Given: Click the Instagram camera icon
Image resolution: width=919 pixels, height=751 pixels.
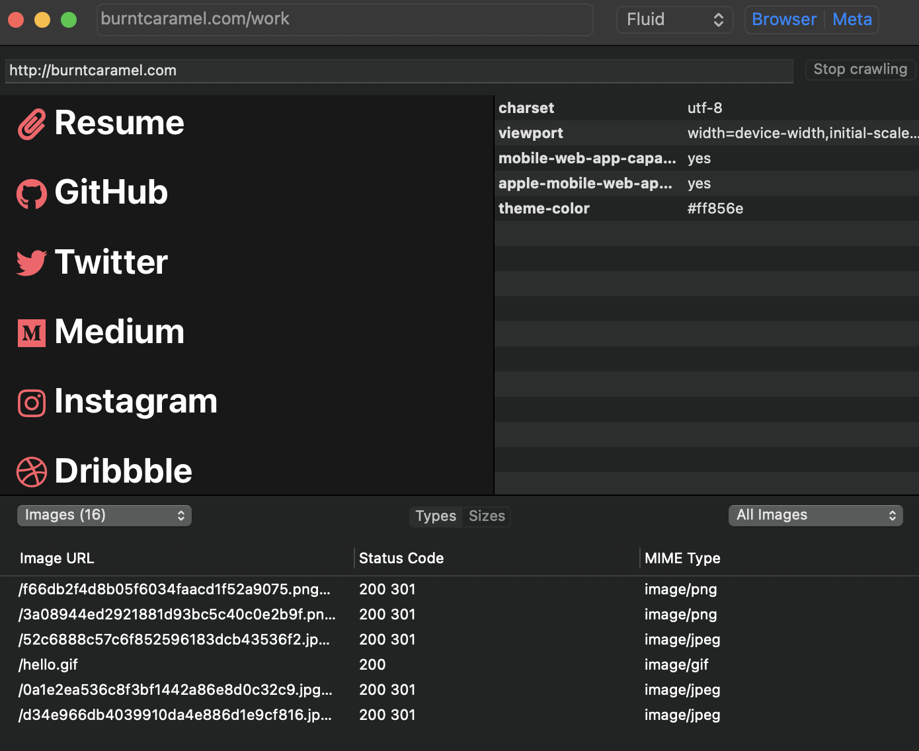Looking at the screenshot, I should [31, 403].
